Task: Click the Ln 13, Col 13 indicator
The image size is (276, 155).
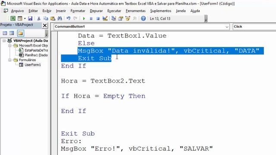Action: [160, 19]
